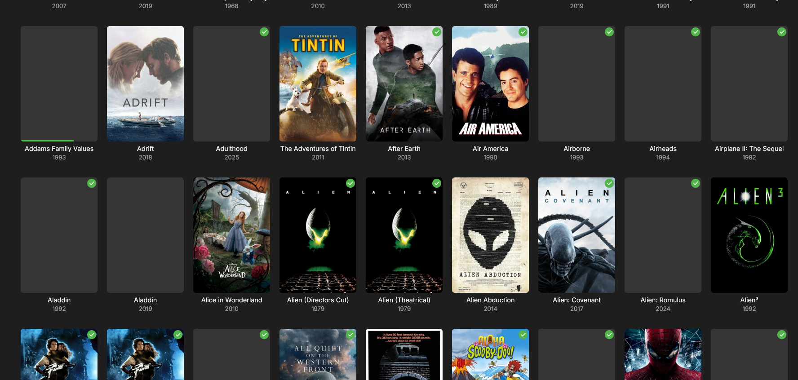The image size is (798, 380).
Task: Click the checkmark on Alien (Theatrical)
Action: pos(437,183)
